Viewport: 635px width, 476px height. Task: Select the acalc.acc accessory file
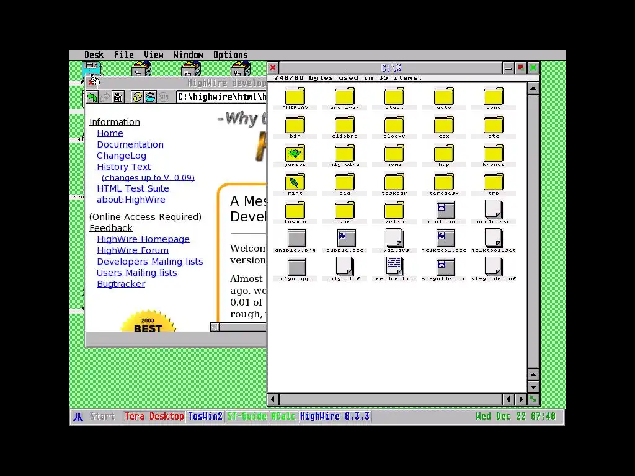[x=444, y=213]
